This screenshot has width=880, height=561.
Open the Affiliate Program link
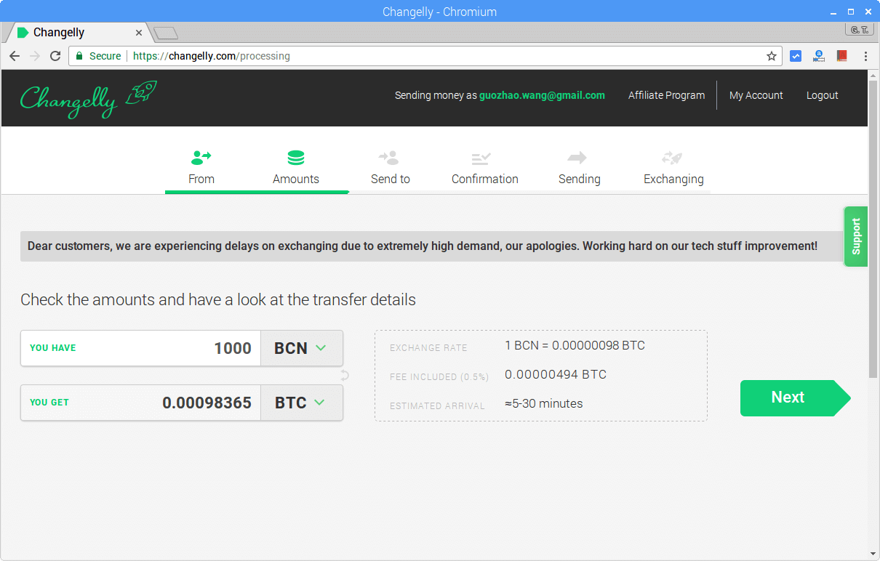666,95
